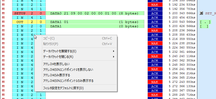Click the 'DATA1 01 (1 bytes)' payload cell
216x99 pixels.
[x=95, y=22]
